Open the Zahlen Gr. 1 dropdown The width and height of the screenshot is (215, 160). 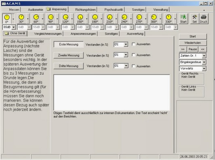[x=204, y=56]
